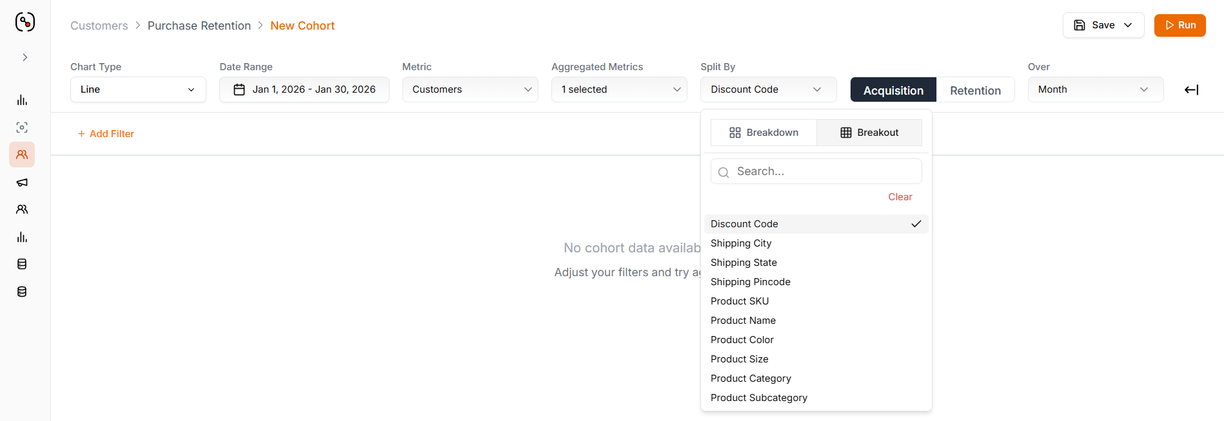This screenshot has width=1224, height=421.
Task: Click the Search input field
Action: [816, 171]
